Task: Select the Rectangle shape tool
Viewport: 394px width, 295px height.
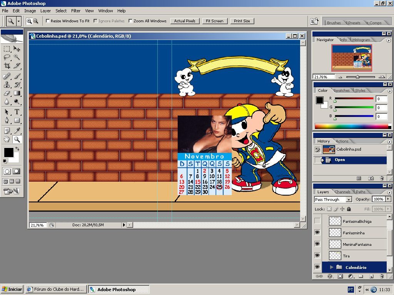Action: [x=17, y=120]
